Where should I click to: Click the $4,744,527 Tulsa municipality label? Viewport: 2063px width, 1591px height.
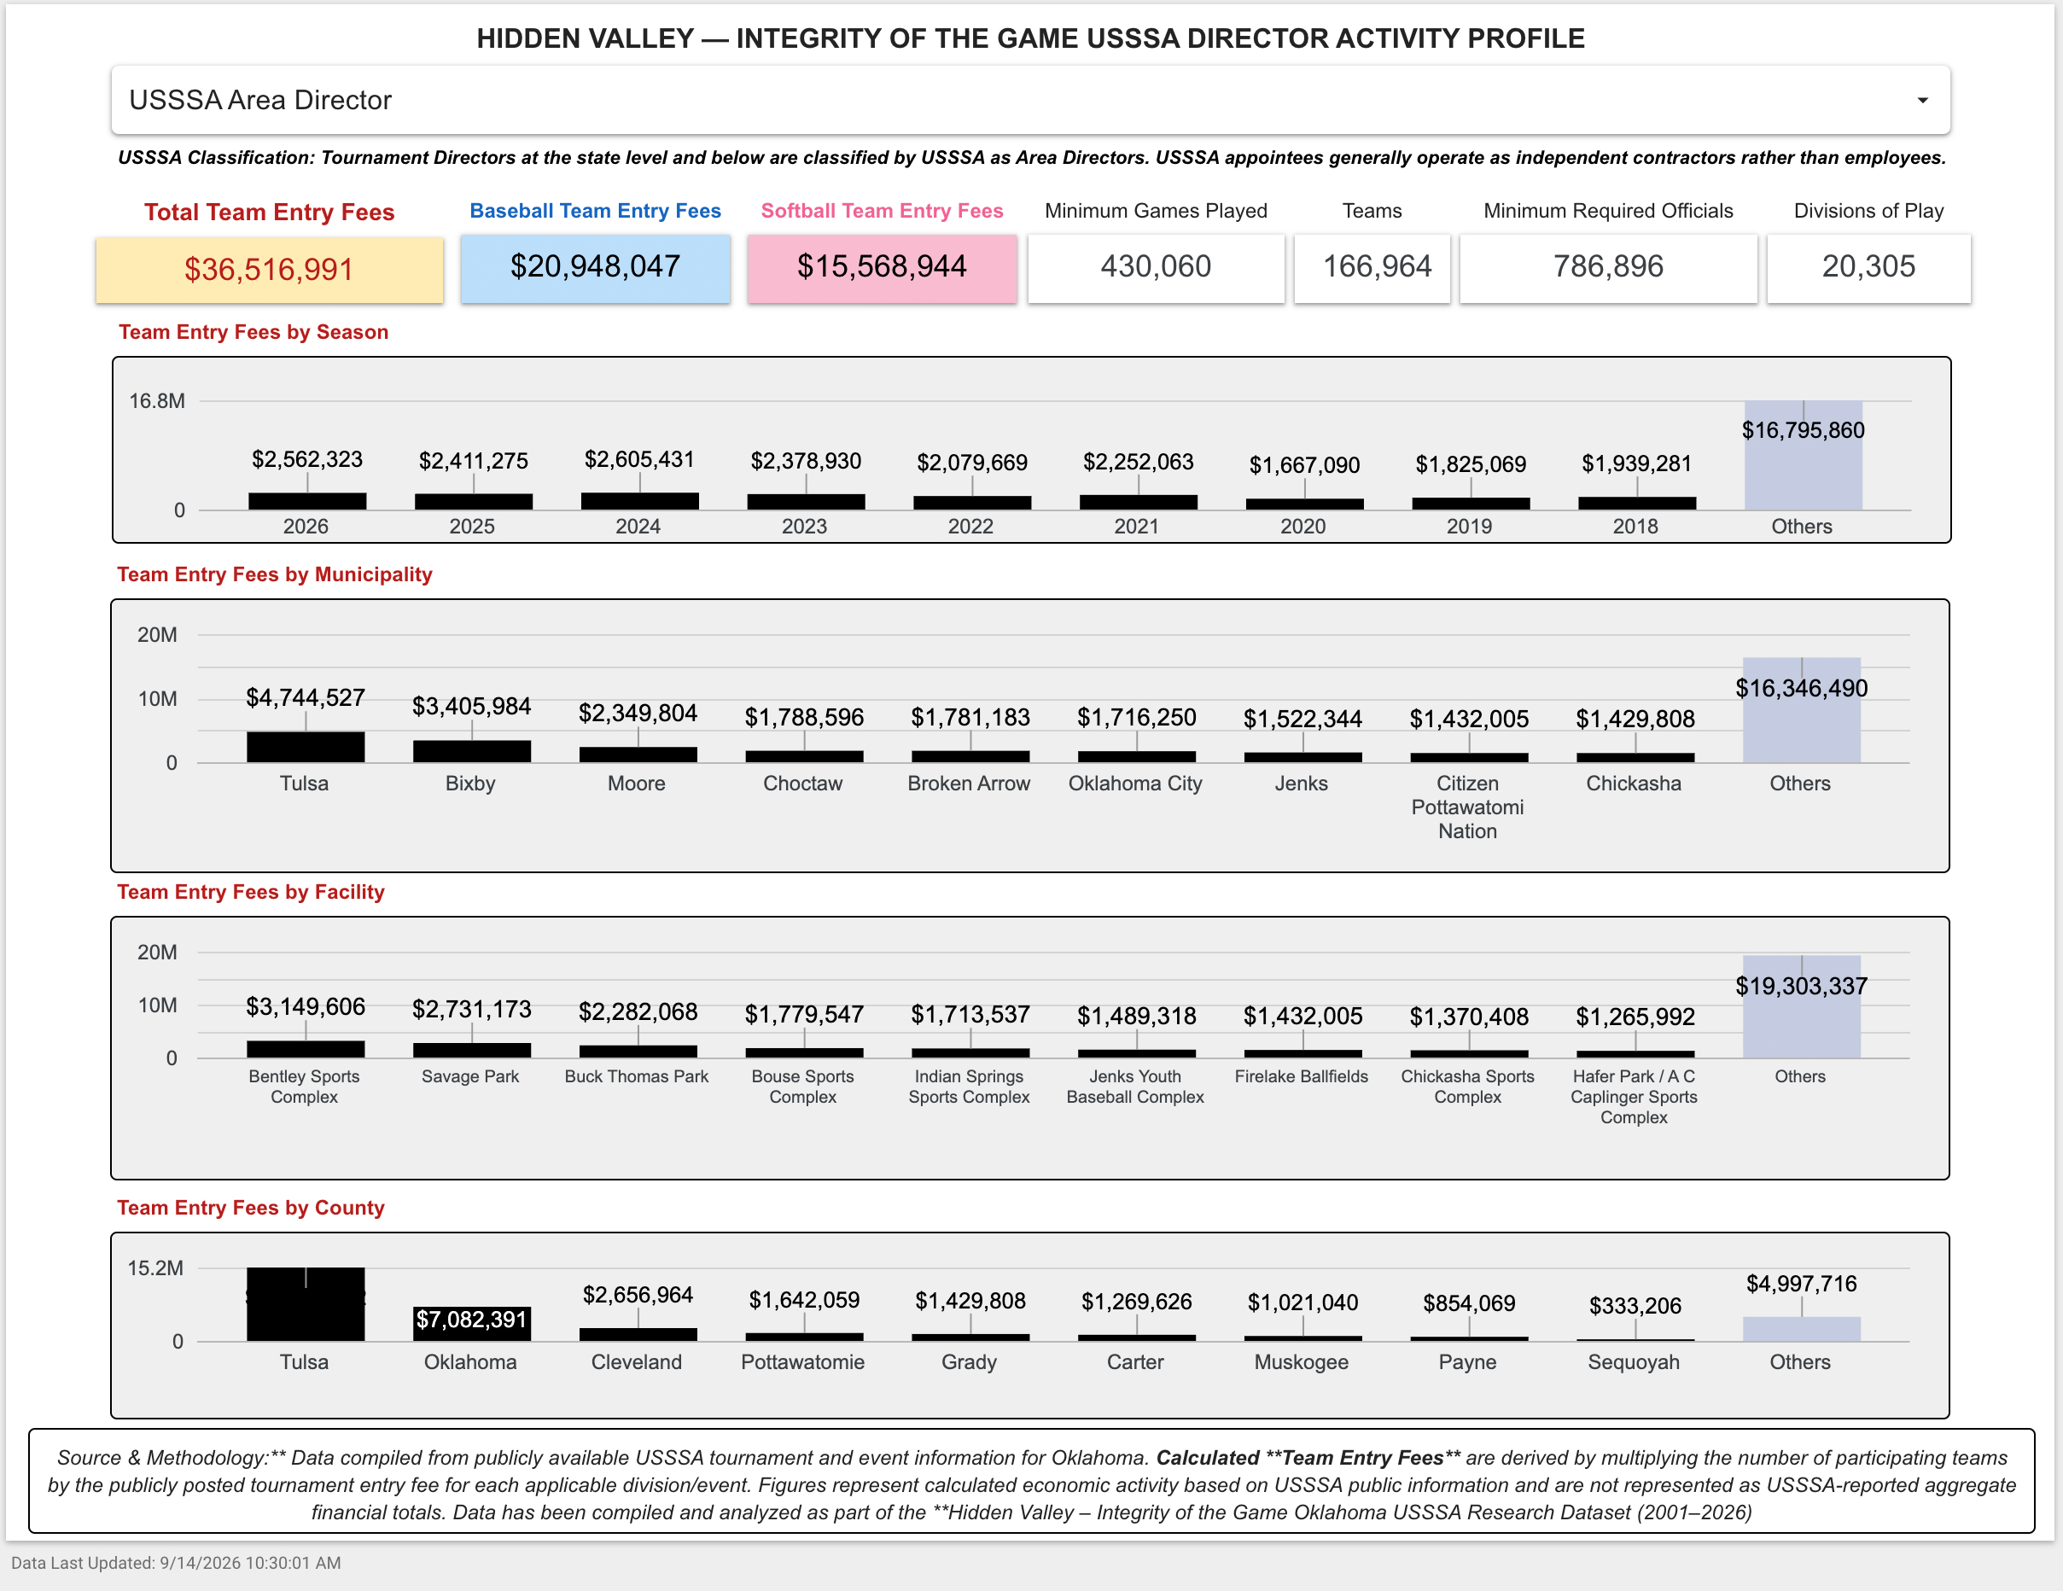[x=305, y=697]
